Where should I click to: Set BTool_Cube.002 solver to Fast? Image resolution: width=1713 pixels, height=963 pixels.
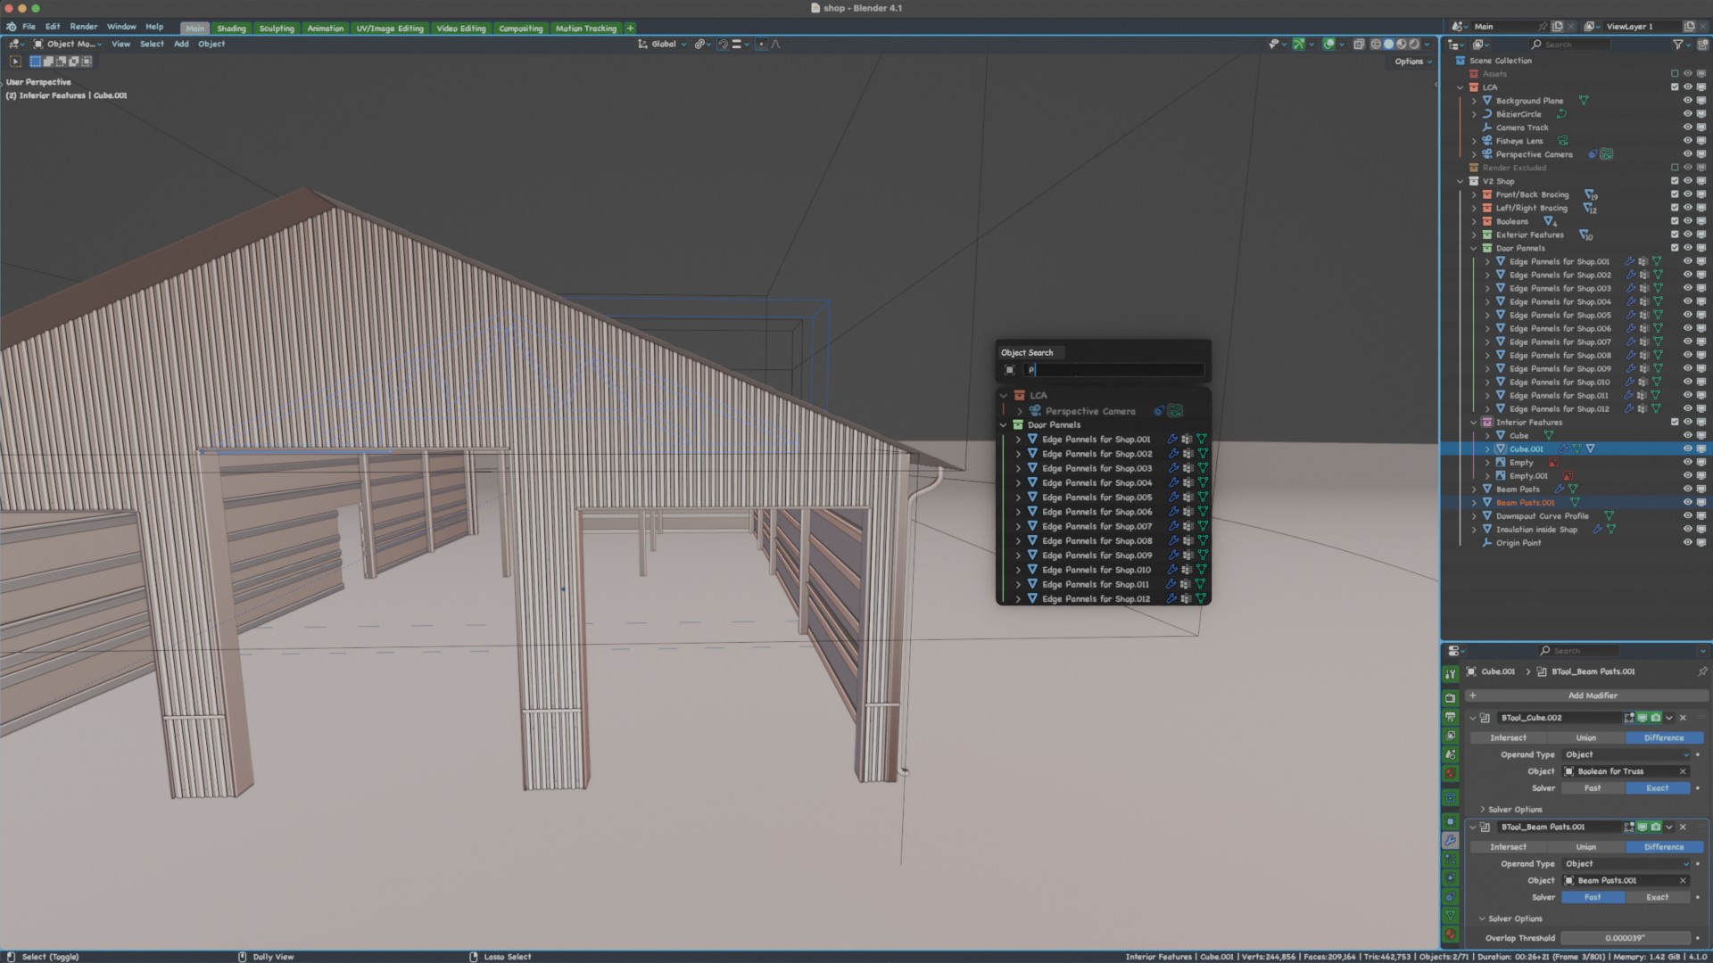pos(1593,788)
